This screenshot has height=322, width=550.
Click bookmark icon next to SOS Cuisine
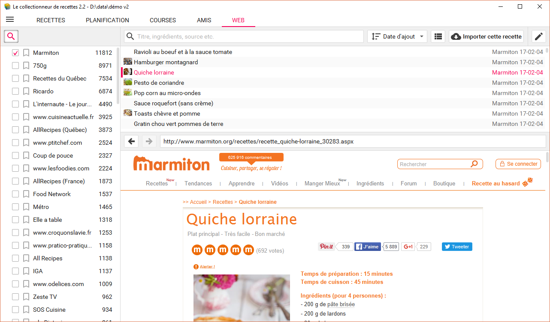coord(26,310)
